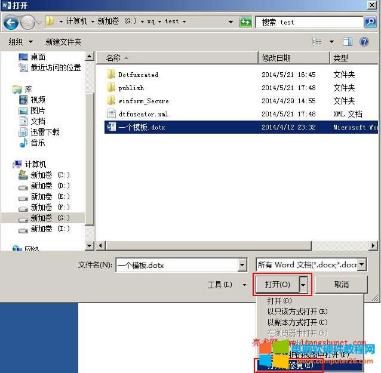Image resolution: width=381 pixels, height=373 pixels.
Task: Click the blue help question icon
Action: (x=364, y=42)
